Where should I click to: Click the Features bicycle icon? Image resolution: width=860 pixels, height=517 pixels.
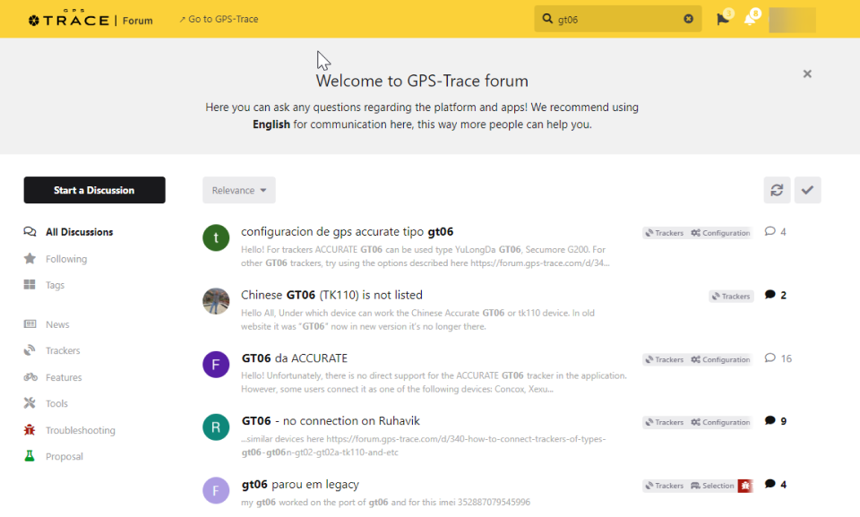[x=30, y=377]
